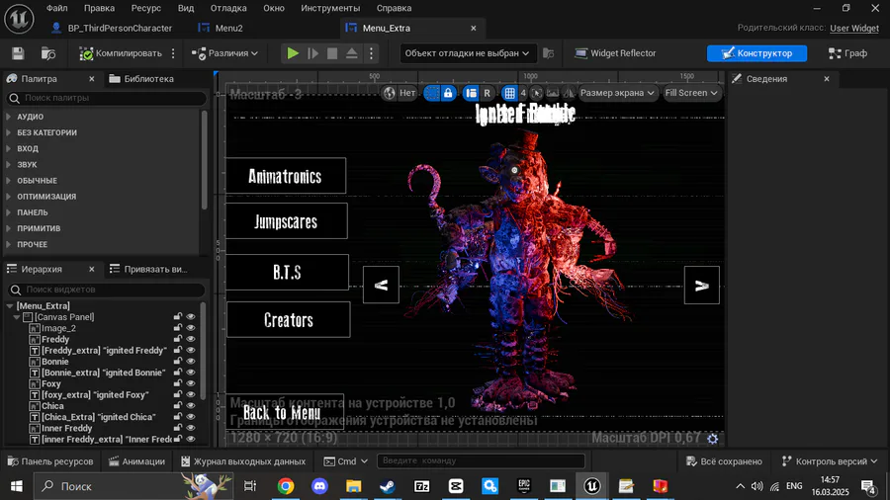890x500 pixels.
Task: Click the Stop simulation button
Action: pos(332,53)
